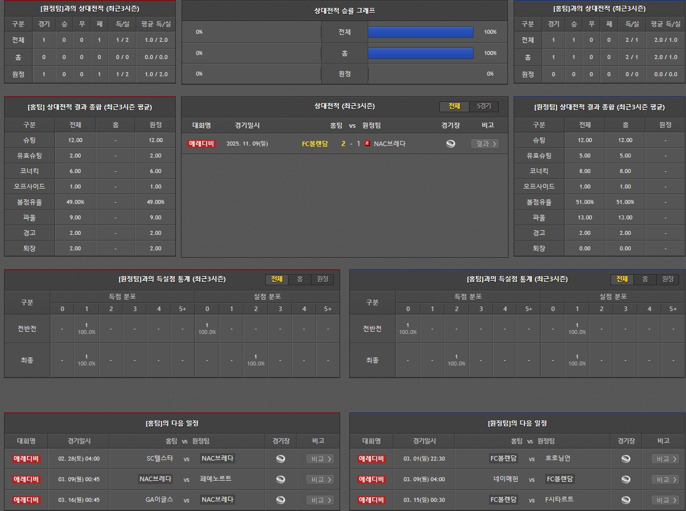
Task: Select 홈 filter in left goal statistics panel
Action: pyautogui.click(x=299, y=279)
